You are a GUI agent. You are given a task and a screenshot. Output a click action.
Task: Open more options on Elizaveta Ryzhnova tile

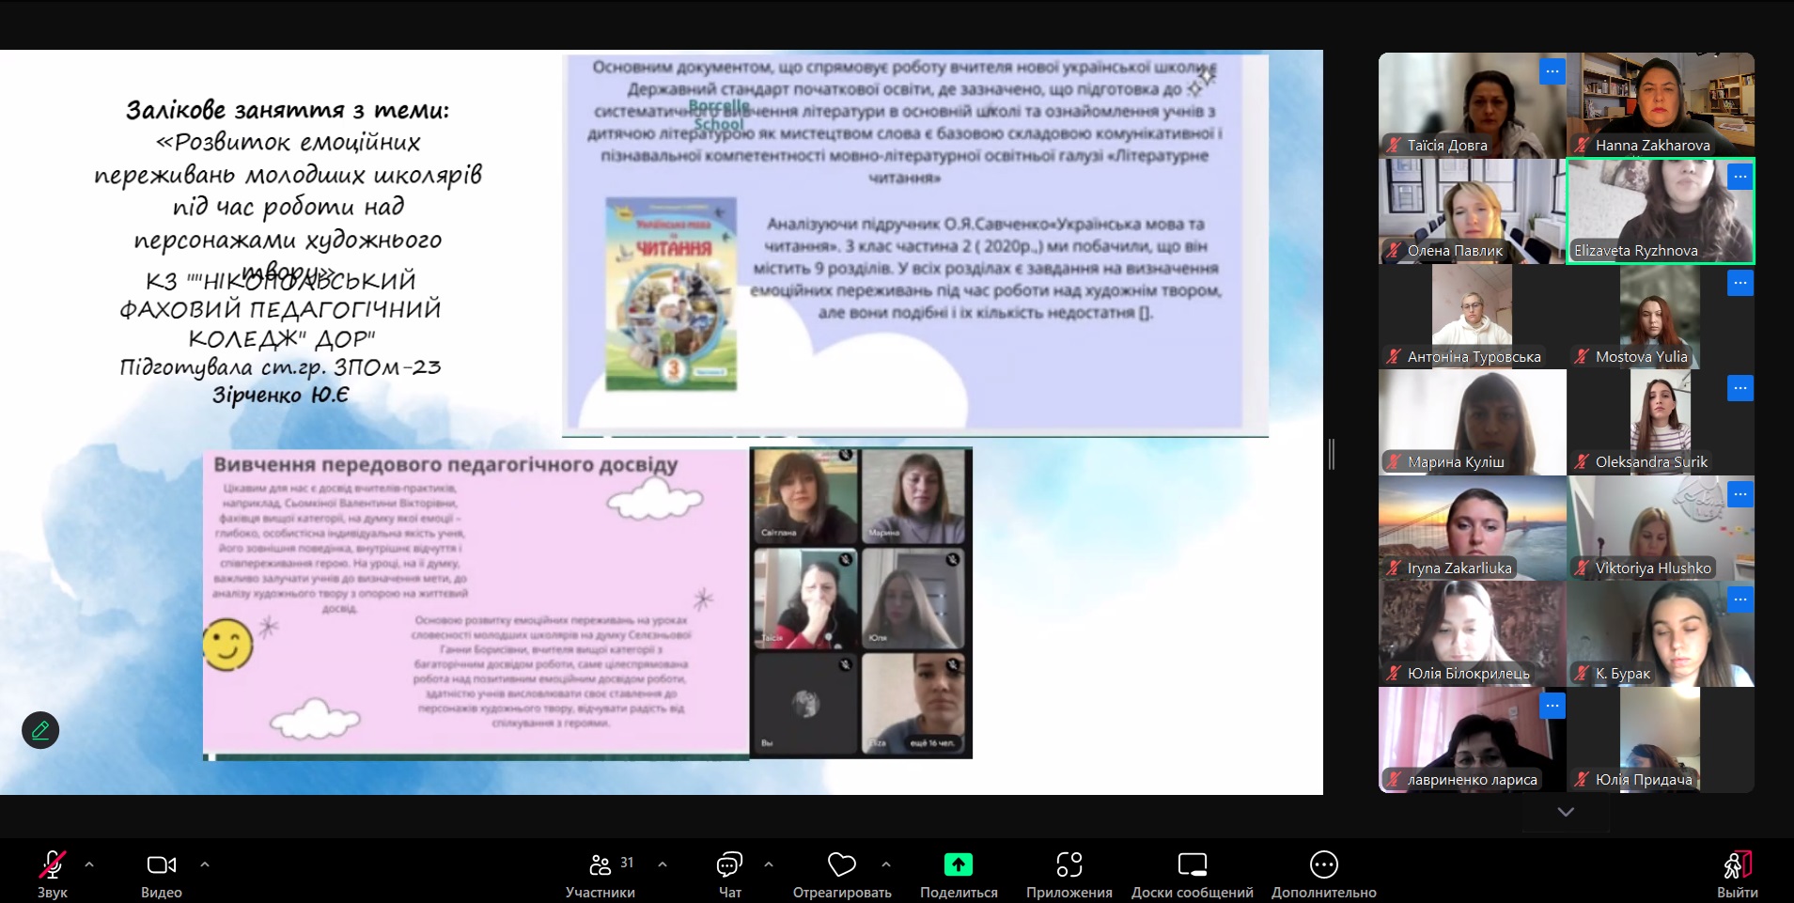(x=1740, y=177)
